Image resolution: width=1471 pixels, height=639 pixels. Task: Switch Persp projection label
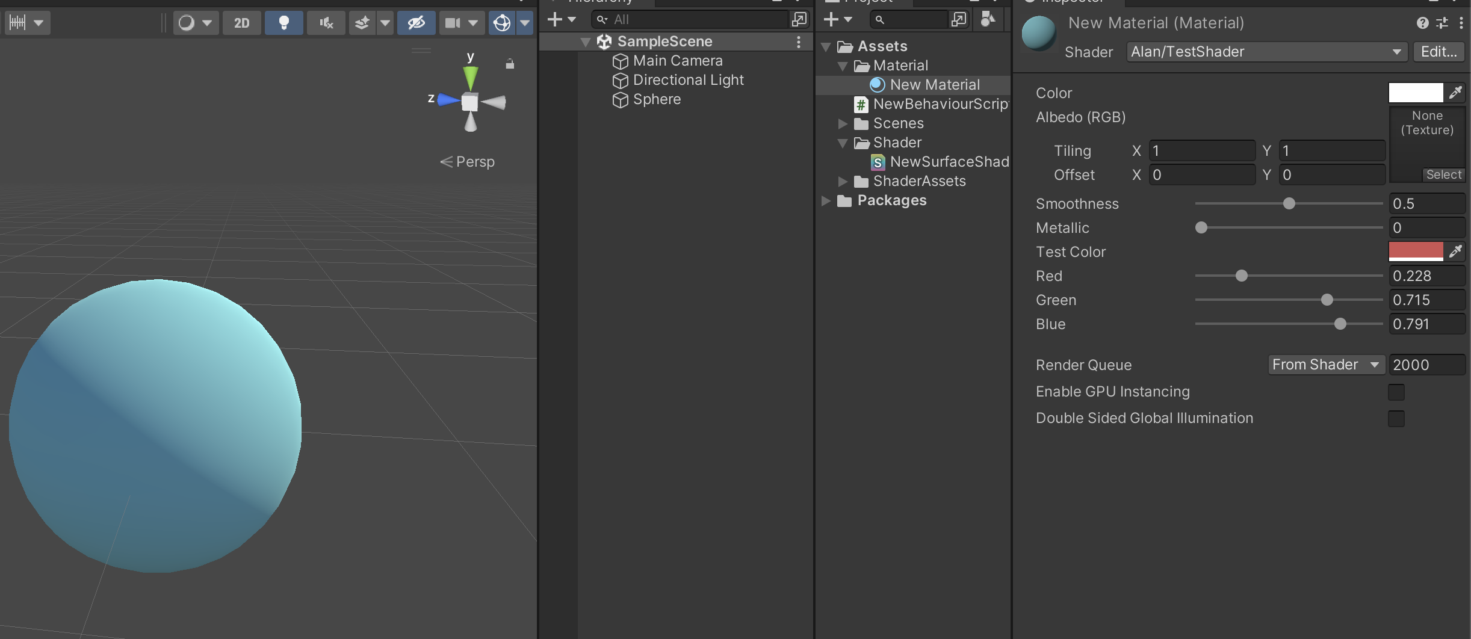(x=468, y=162)
